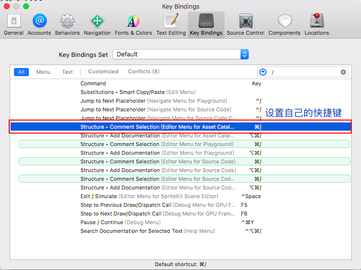Select Comment Selection for Asset Catalog row
The image size is (361, 270).
point(180,127)
